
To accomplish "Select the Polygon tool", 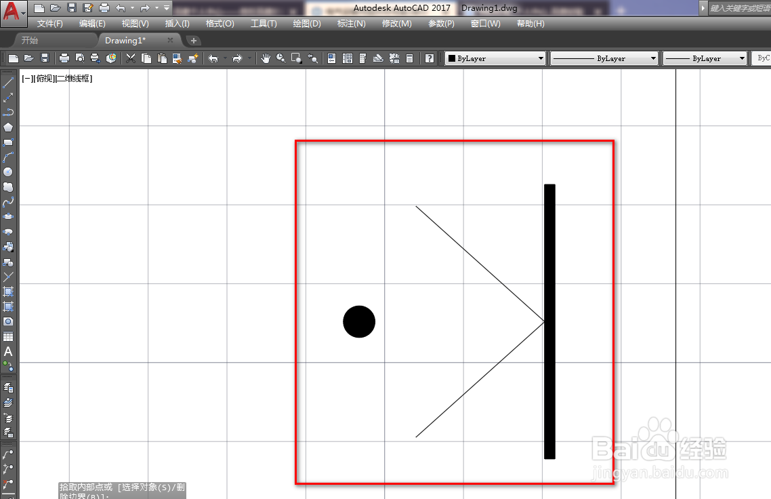I will (x=8, y=127).
